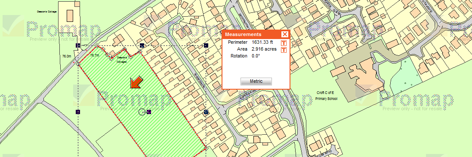The width and height of the screenshot is (472, 157).
Task: Click the circular rotation handle of the polygon
Action: tap(142, 112)
